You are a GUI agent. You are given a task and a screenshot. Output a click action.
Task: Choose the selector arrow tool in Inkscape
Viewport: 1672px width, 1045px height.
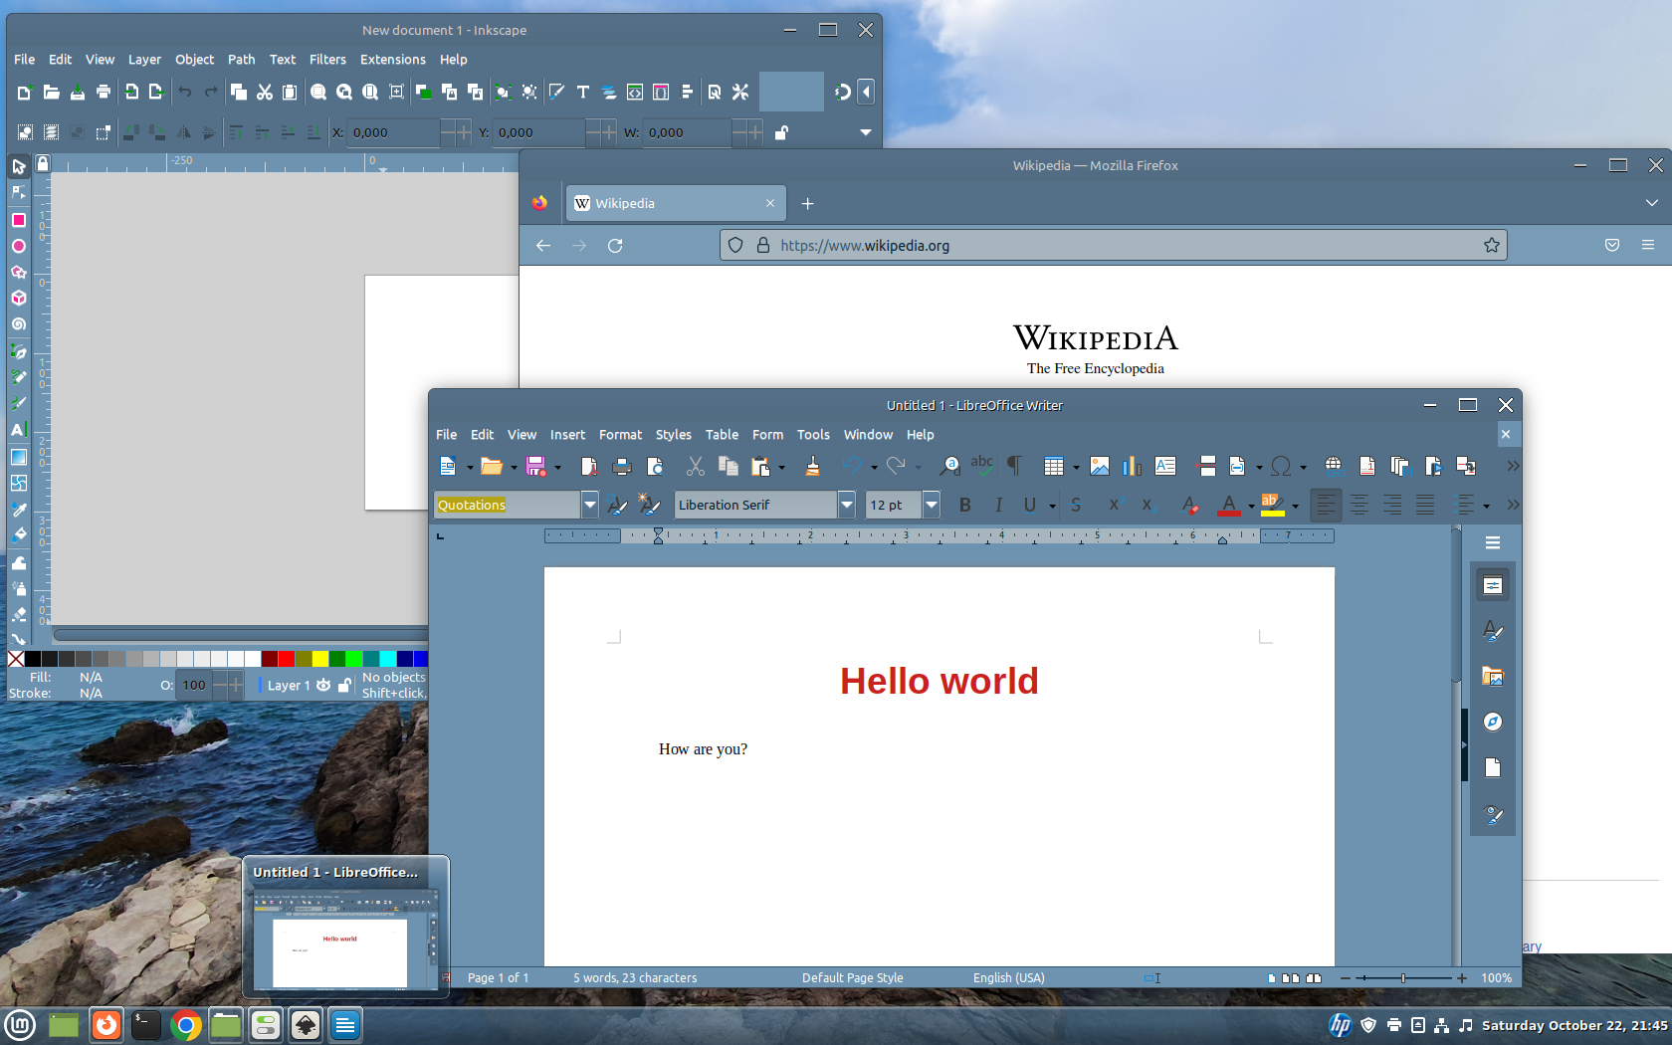18,166
